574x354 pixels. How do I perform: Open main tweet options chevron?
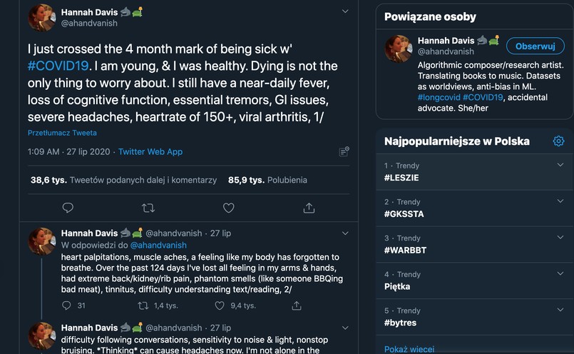click(345, 11)
